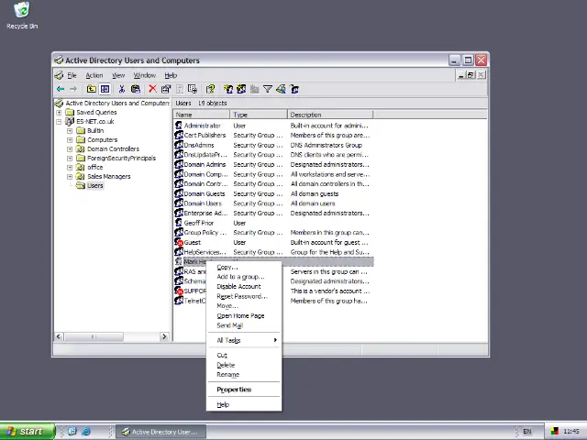Open the File menu

pos(72,75)
